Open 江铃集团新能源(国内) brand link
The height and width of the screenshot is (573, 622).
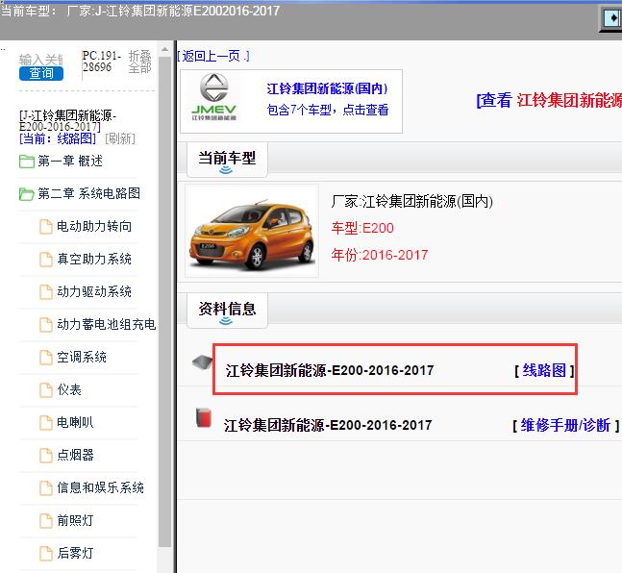(327, 88)
